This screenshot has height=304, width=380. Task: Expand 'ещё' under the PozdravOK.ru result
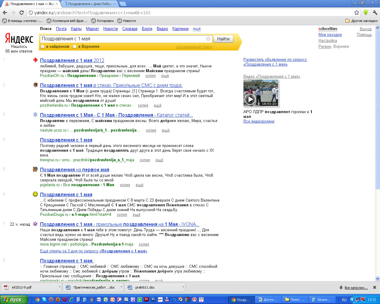pos(165,76)
